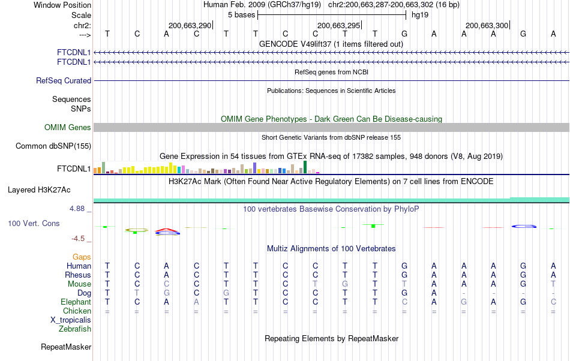Screen dimensions: 570x361
Task: Select the Common dbSNP(155) track label
Action: click(53, 146)
